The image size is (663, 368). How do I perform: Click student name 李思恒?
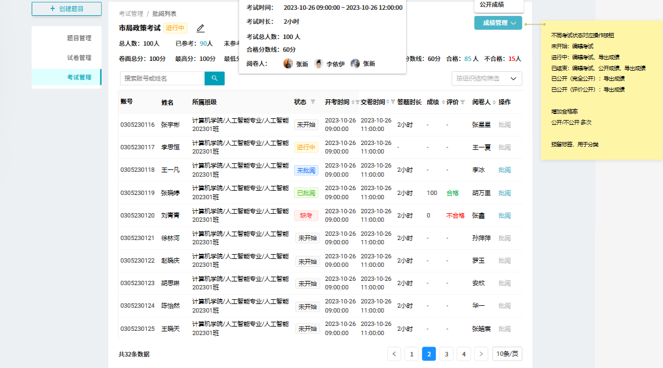[170, 147]
